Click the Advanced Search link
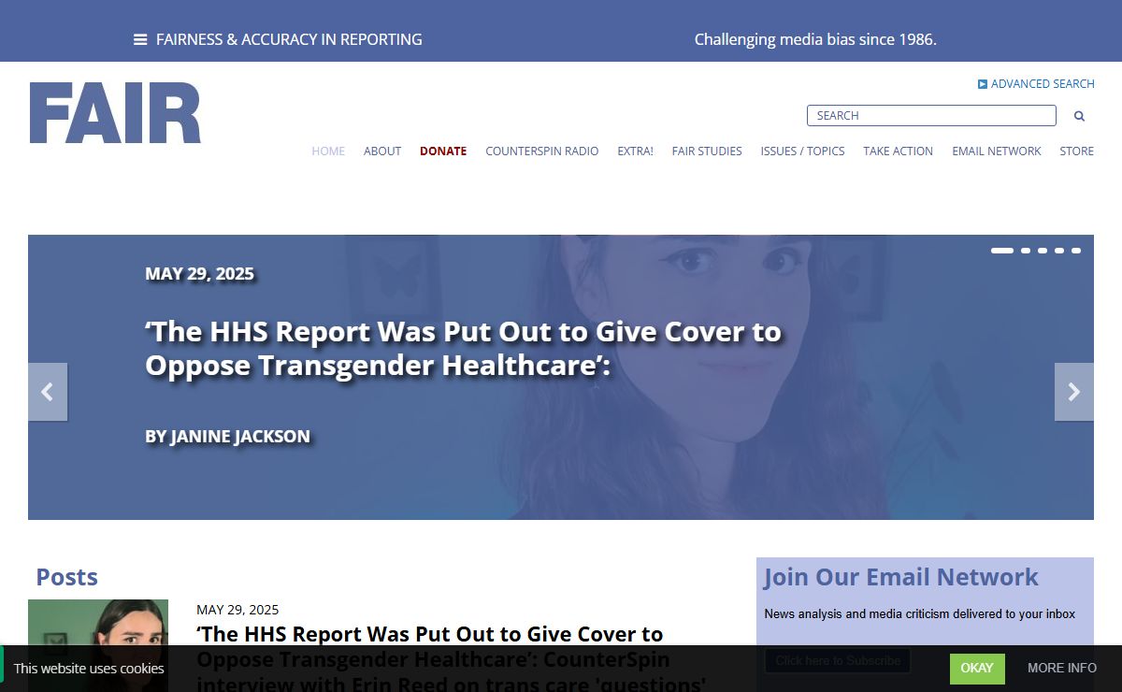The image size is (1122, 692). [x=1043, y=84]
